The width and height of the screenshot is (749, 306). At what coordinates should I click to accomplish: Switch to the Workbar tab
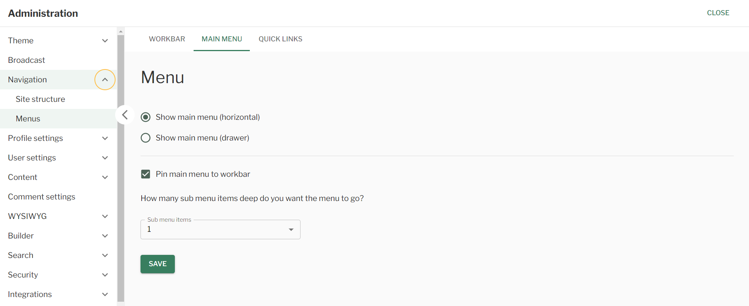coord(167,39)
